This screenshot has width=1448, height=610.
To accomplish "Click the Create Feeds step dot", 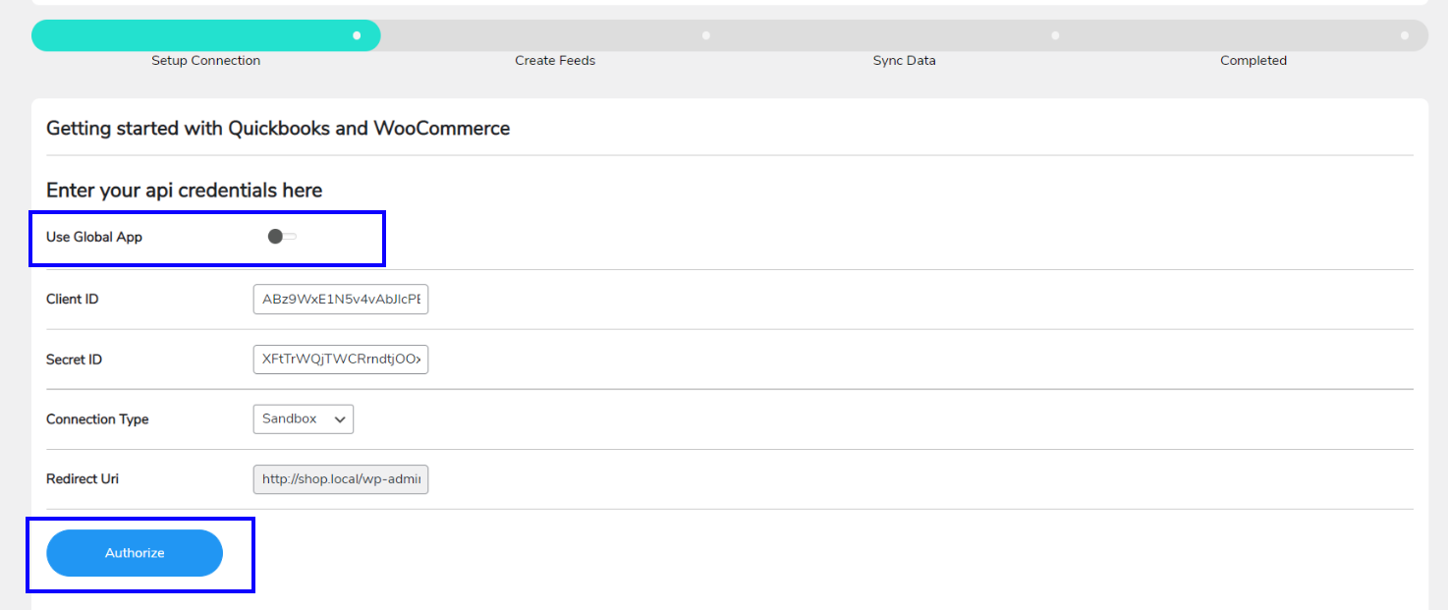I will pyautogui.click(x=705, y=35).
